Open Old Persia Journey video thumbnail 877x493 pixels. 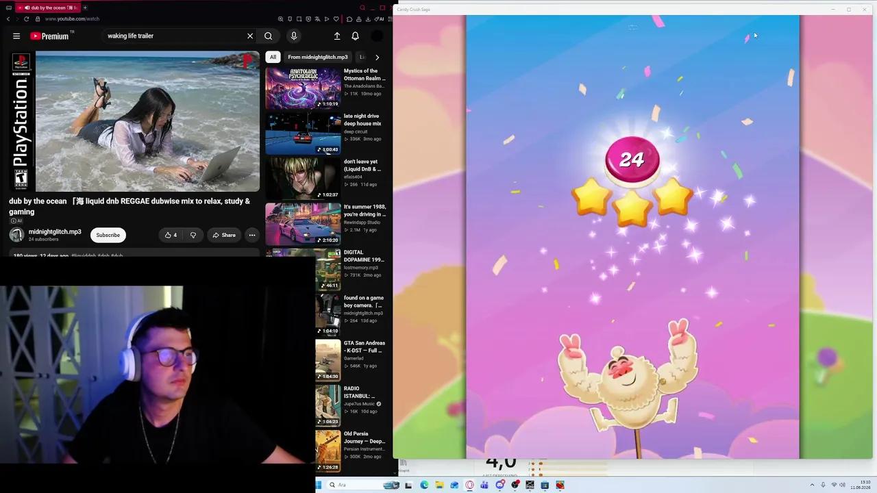(x=328, y=451)
